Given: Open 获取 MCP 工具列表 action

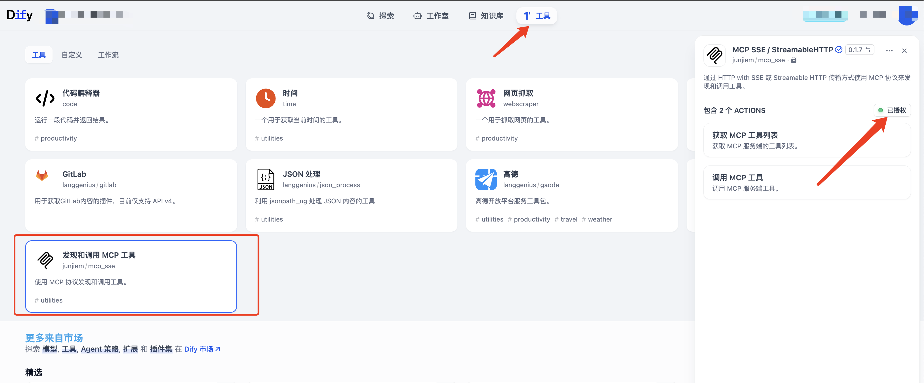Looking at the screenshot, I should (x=806, y=140).
